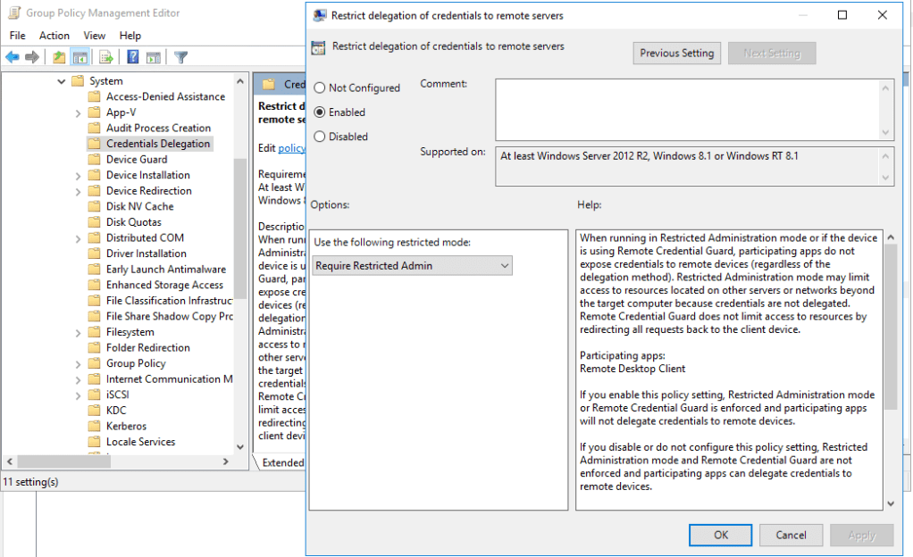Click the Previous Setting button
The height and width of the screenshot is (557, 913).
pos(676,53)
